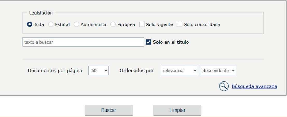Select the Toda radio button

coord(30,24)
